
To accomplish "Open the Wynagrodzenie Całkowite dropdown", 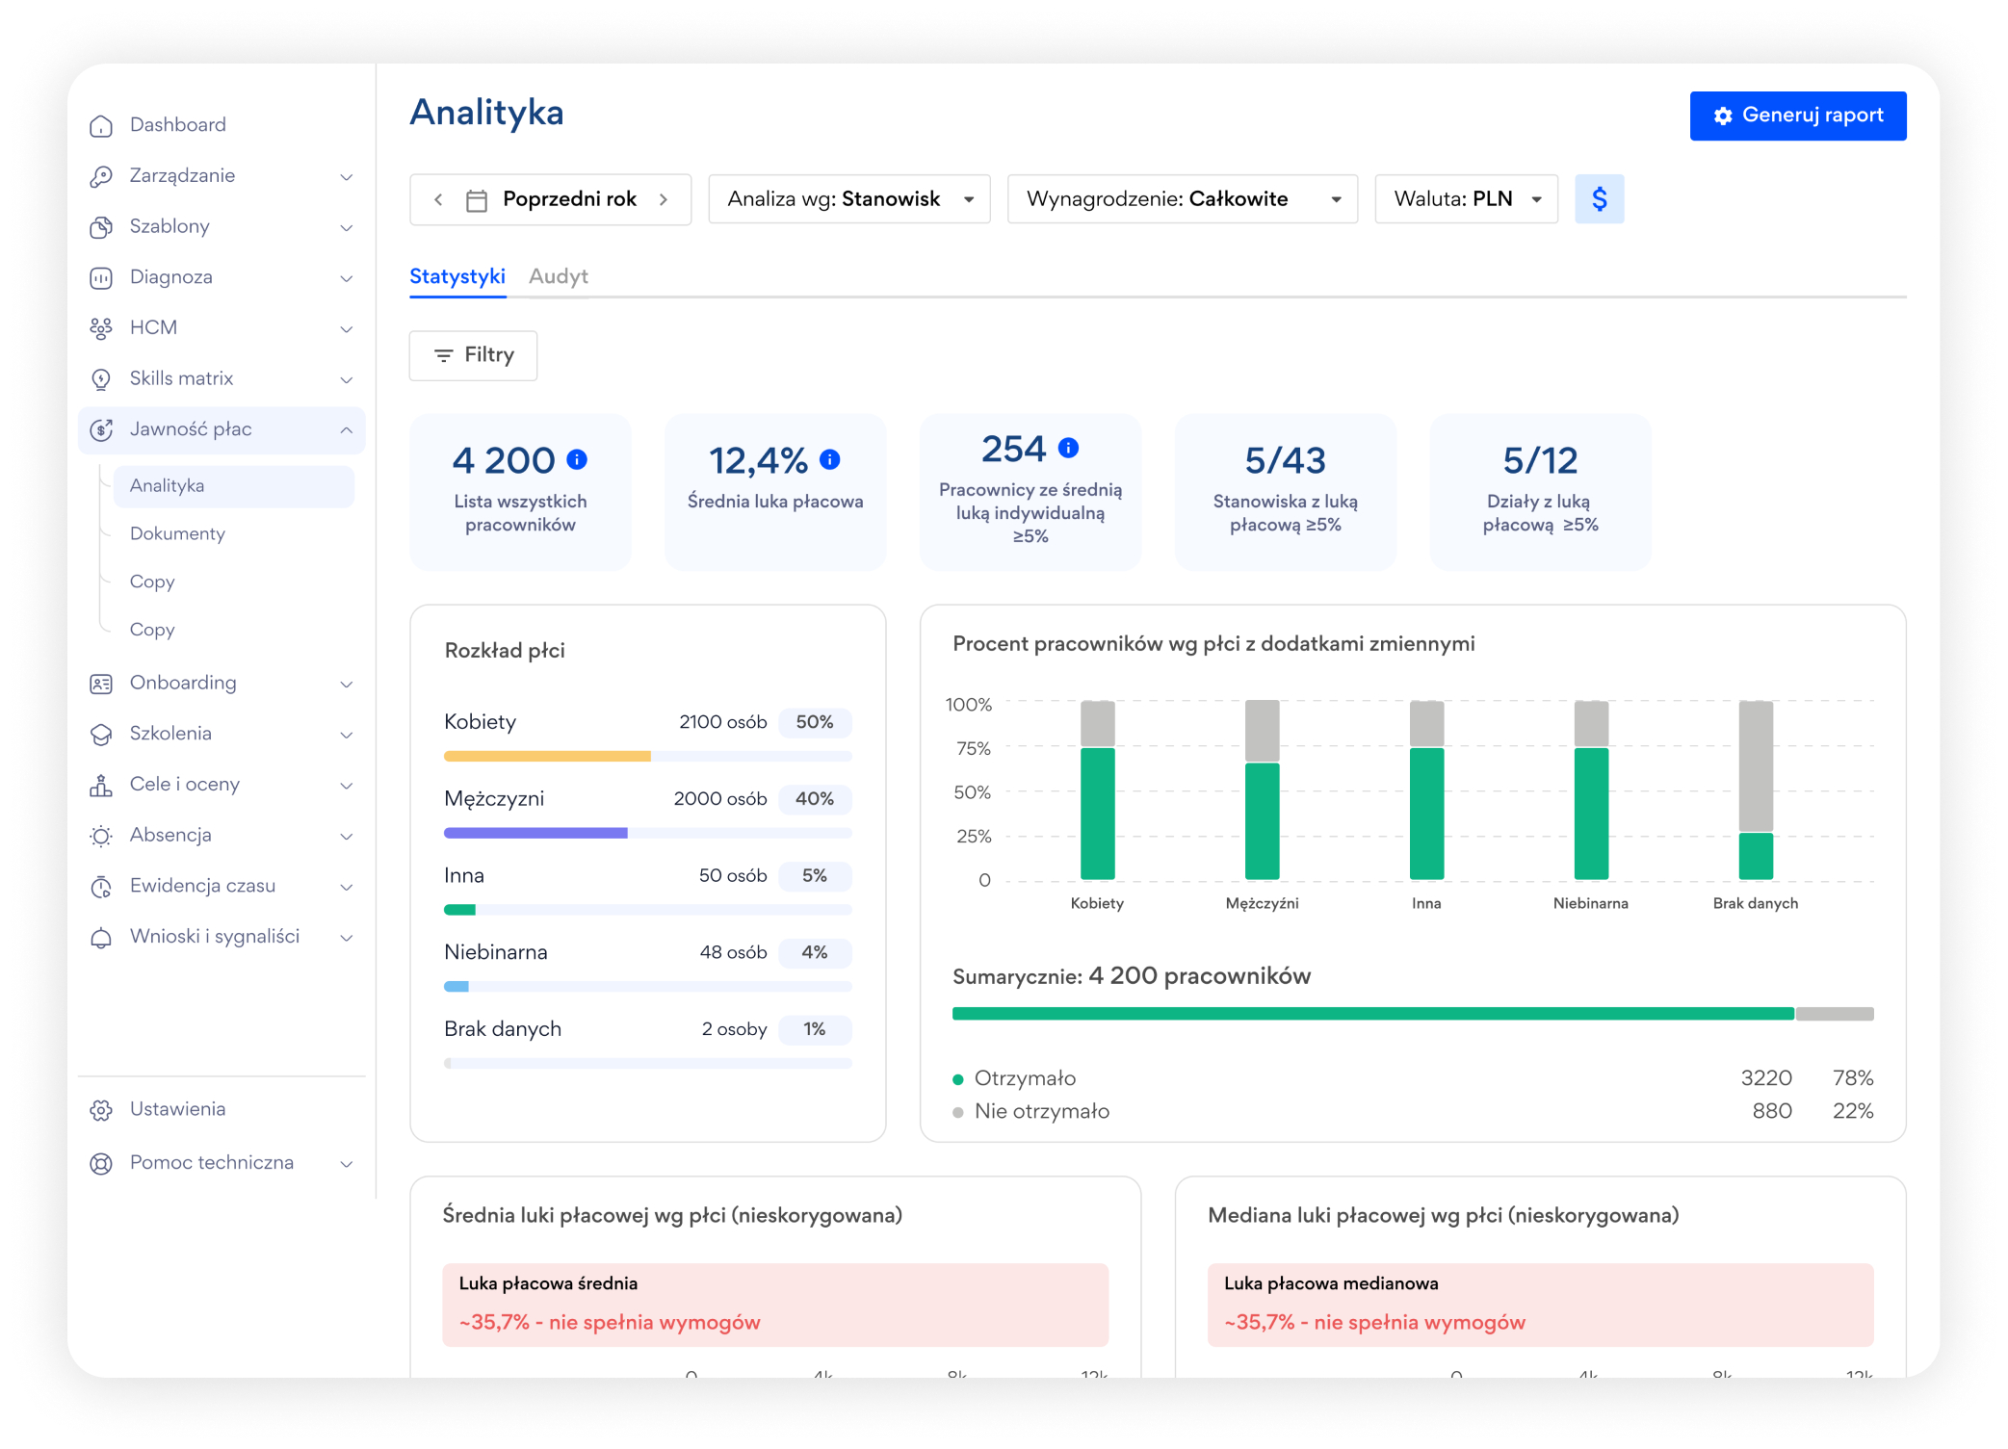I will click(x=1182, y=199).
